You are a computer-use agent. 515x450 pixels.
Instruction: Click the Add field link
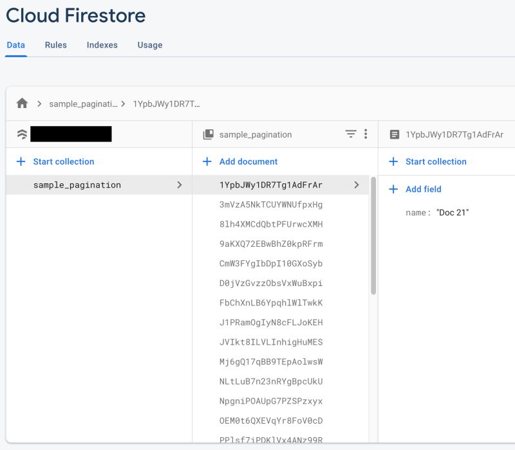(425, 189)
